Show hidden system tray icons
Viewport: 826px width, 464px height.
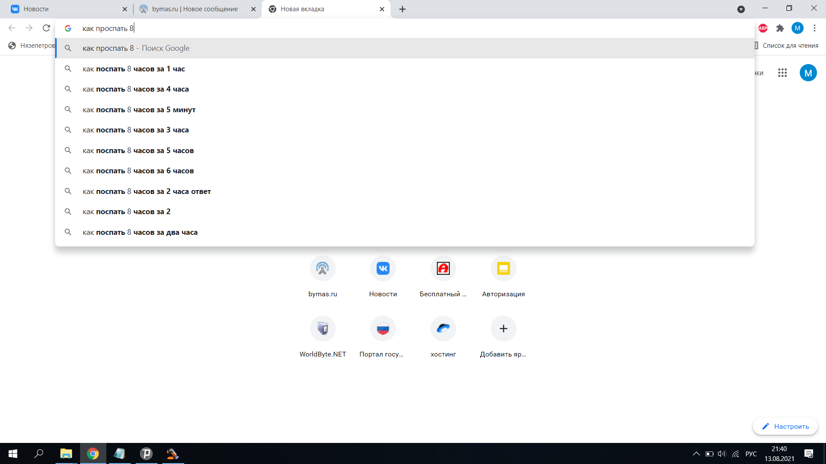[x=696, y=454]
